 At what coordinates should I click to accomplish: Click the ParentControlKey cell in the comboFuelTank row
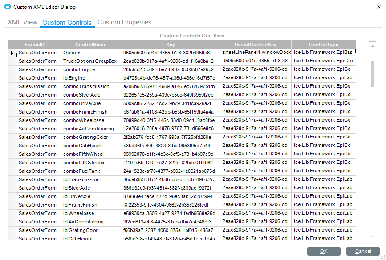256,171
